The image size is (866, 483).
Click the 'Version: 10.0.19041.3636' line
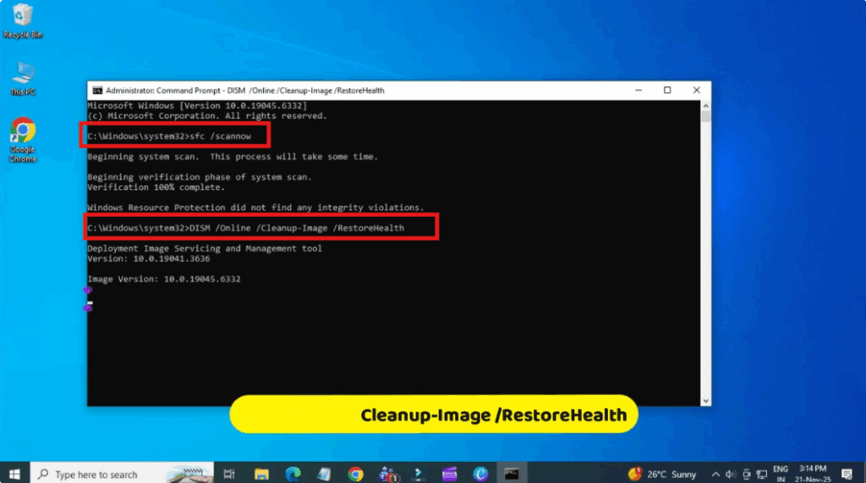click(149, 258)
